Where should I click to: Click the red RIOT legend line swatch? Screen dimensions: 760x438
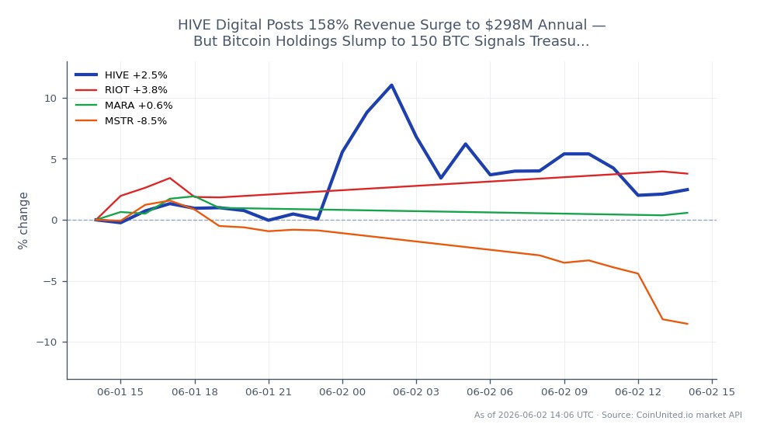[x=86, y=90]
